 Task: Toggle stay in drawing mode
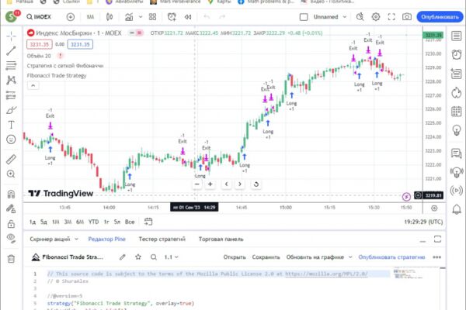pyautogui.click(x=12, y=208)
